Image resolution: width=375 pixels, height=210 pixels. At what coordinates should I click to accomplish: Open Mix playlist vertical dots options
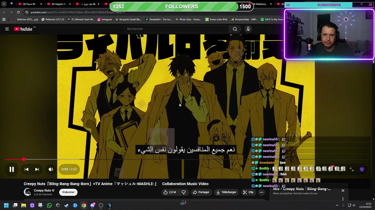click(x=343, y=199)
